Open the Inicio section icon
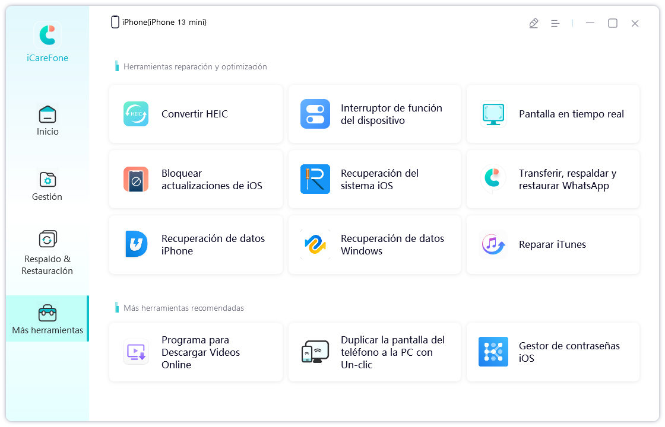 tap(47, 114)
